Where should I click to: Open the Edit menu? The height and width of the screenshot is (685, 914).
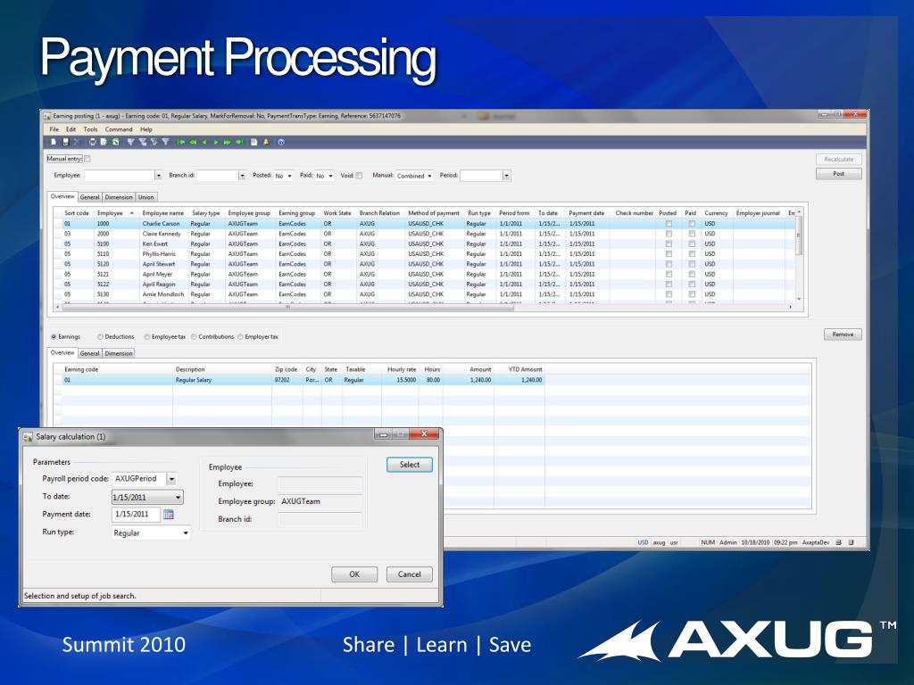71,129
